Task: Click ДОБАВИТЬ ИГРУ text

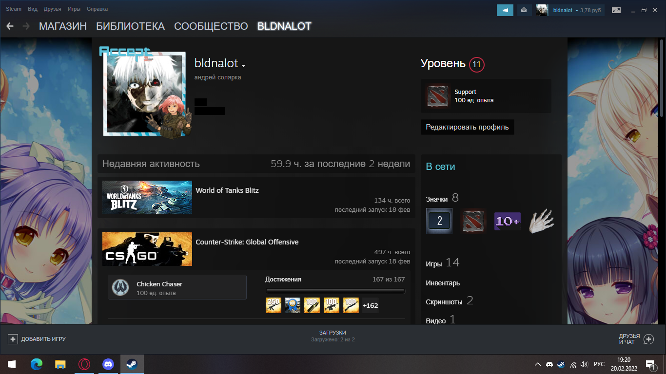Action: (x=43, y=339)
